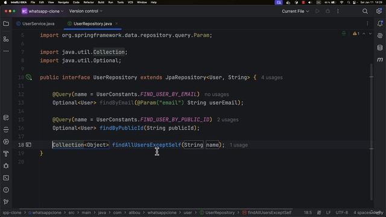Open the AI Assistant spiral icon
Viewport: 386px width, 217px height.
380,36
